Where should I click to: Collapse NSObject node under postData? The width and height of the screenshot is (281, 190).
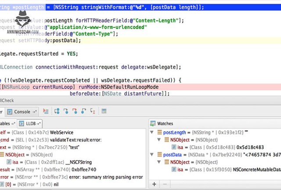coord(159,162)
